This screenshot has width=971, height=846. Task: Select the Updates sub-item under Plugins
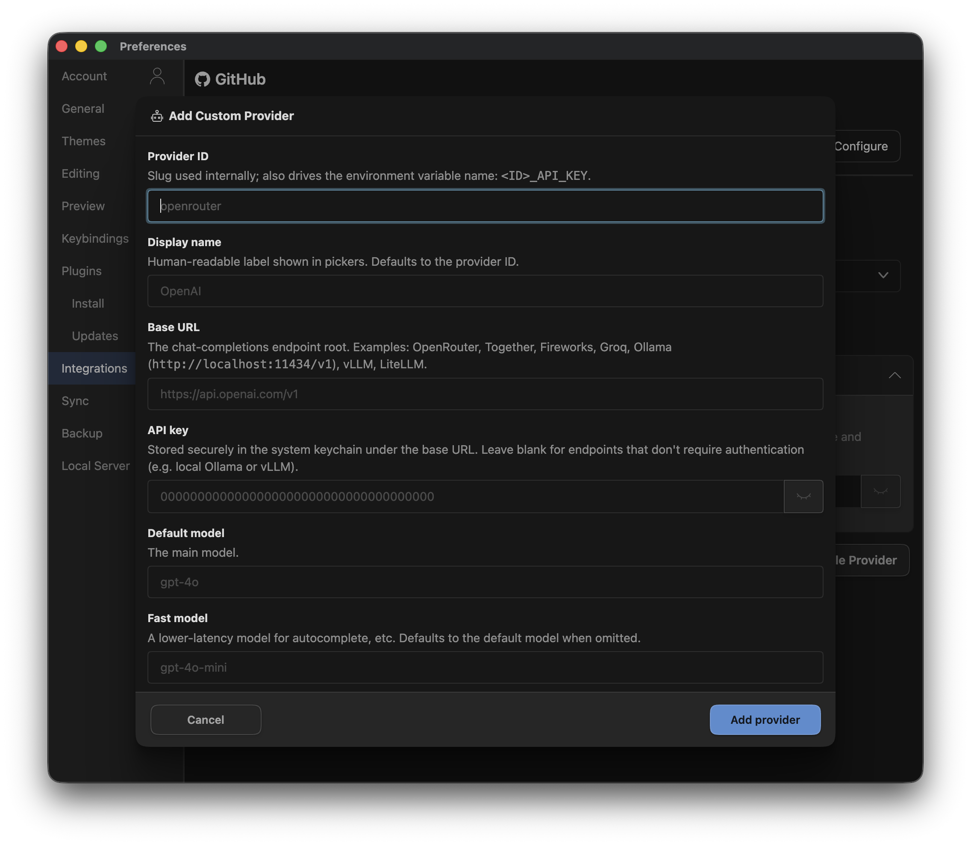click(x=94, y=336)
